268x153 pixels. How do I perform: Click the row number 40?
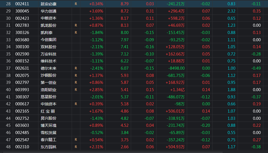click(8, 90)
